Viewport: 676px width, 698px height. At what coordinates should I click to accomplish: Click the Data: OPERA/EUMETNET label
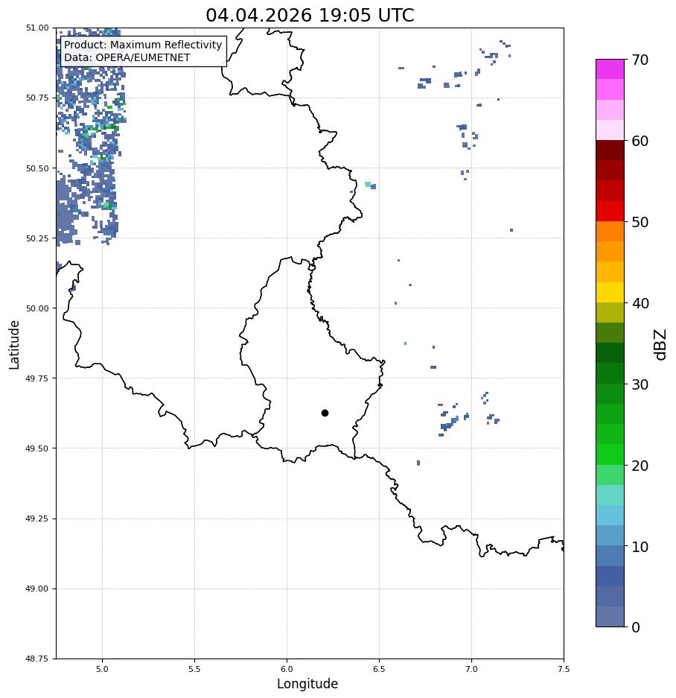(127, 58)
